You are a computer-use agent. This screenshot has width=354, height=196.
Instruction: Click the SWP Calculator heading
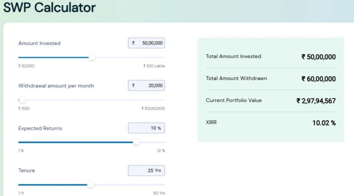tap(50, 8)
